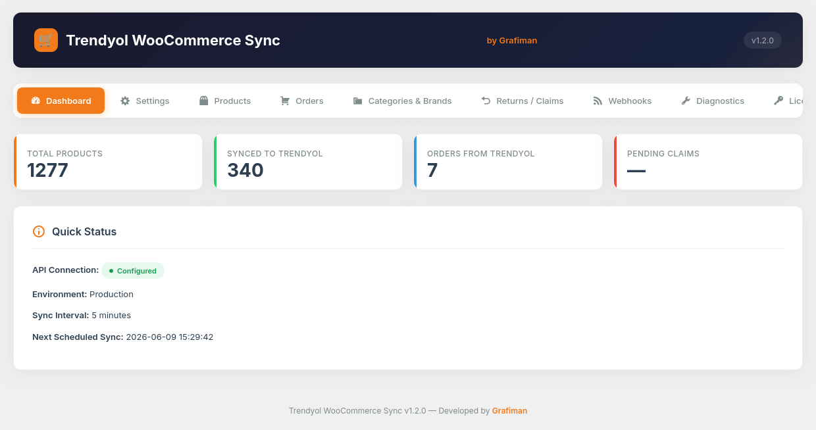This screenshot has width=816, height=430.
Task: Open the Returns / Claims tab
Action: [x=523, y=101]
